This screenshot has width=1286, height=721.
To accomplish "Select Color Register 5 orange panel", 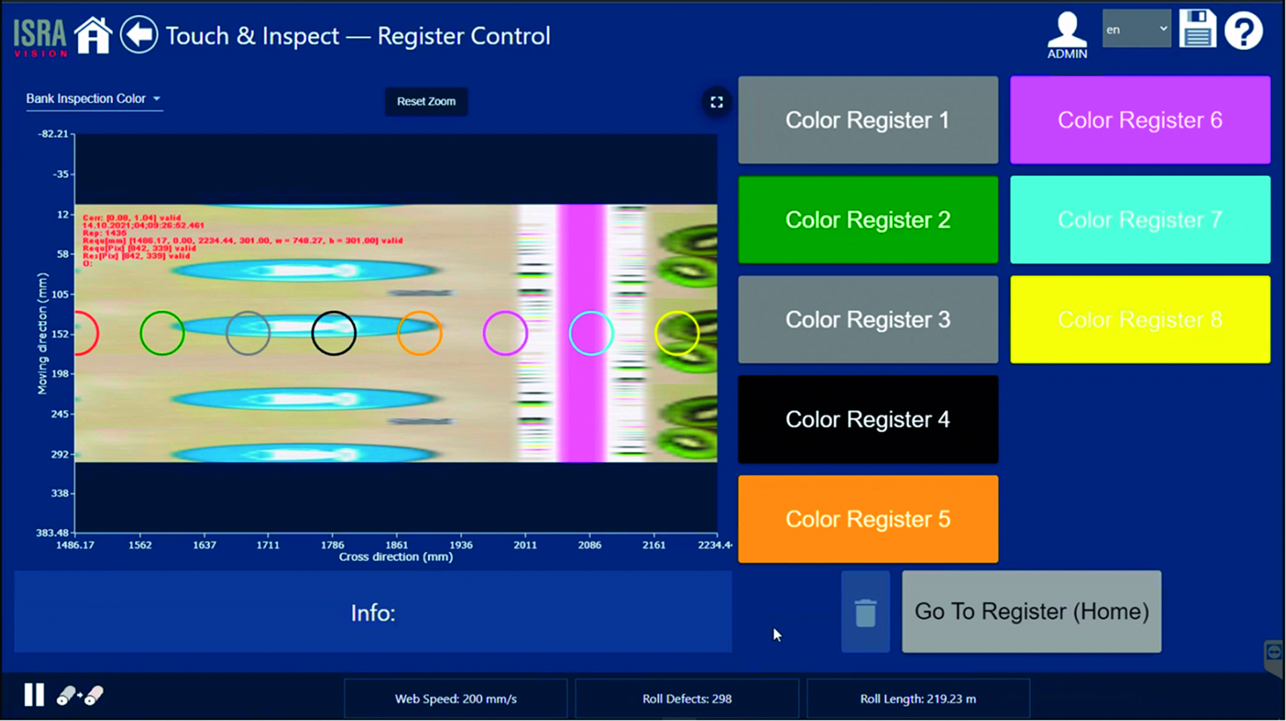I will coord(868,520).
